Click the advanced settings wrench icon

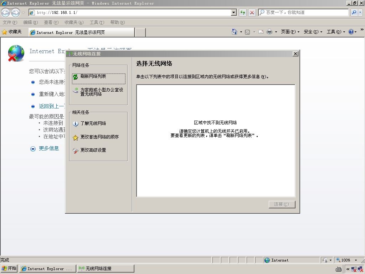pyautogui.click(x=76, y=151)
